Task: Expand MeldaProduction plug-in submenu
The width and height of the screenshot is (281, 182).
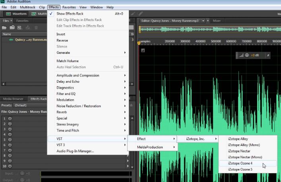Action: click(153, 147)
